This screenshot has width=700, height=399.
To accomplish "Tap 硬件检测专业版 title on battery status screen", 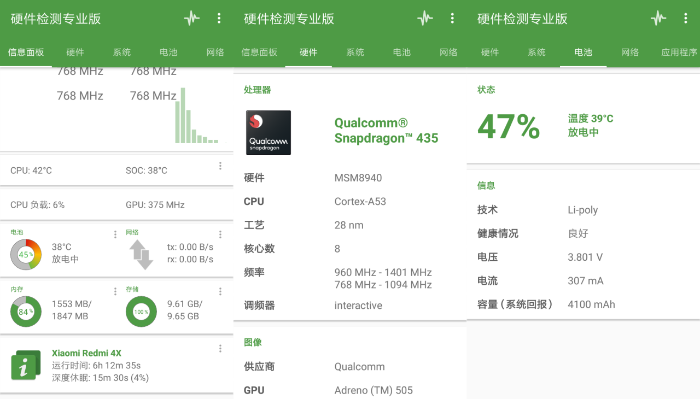I will [x=522, y=19].
